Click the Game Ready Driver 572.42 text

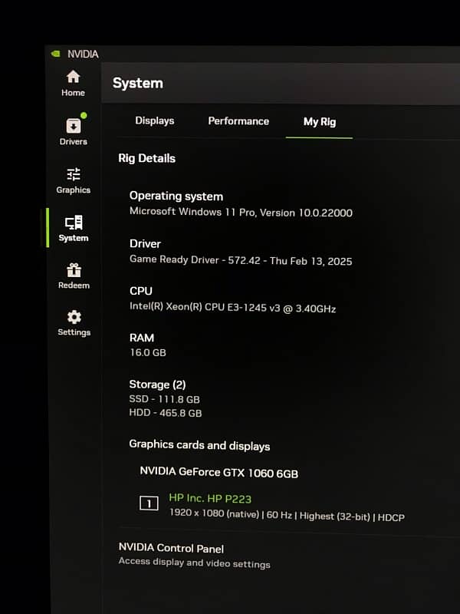241,260
